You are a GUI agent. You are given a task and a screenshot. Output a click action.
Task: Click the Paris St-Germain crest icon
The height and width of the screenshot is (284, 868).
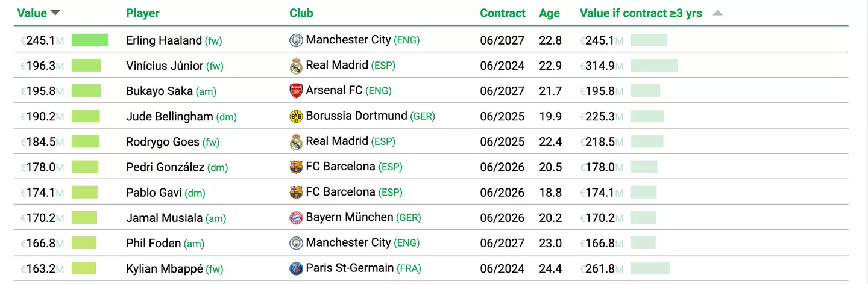click(296, 268)
